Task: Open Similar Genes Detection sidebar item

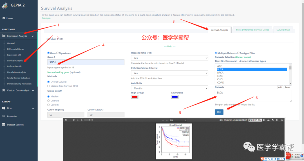Action: pyautogui.click(x=18, y=78)
